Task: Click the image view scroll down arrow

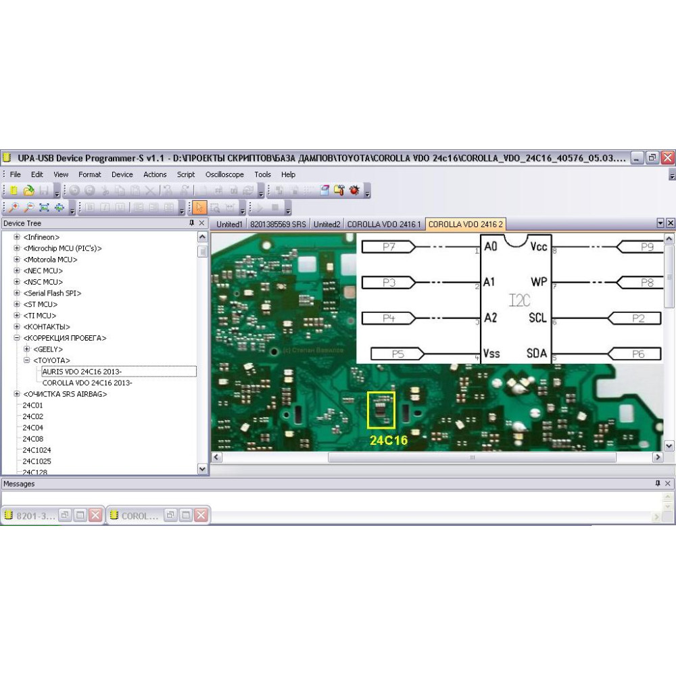Action: click(669, 445)
